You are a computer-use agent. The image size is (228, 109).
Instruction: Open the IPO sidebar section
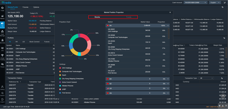pos(2,49)
